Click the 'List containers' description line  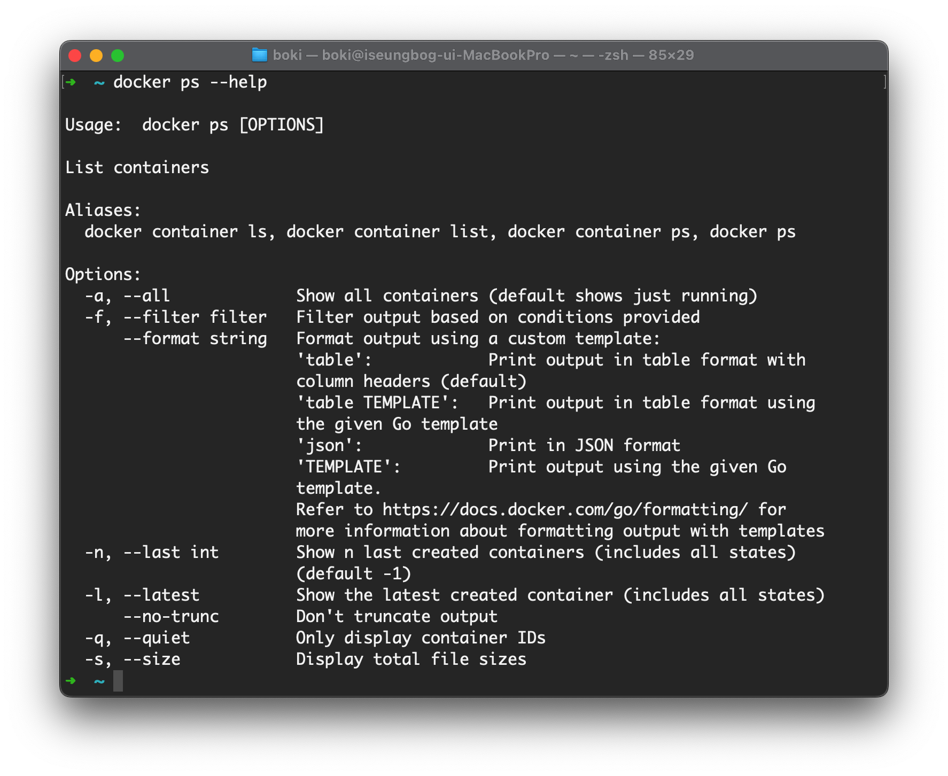tap(137, 168)
